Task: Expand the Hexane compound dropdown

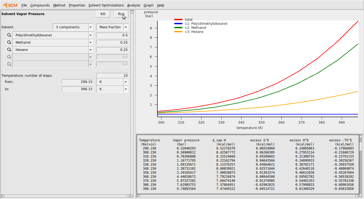Action: pos(90,50)
